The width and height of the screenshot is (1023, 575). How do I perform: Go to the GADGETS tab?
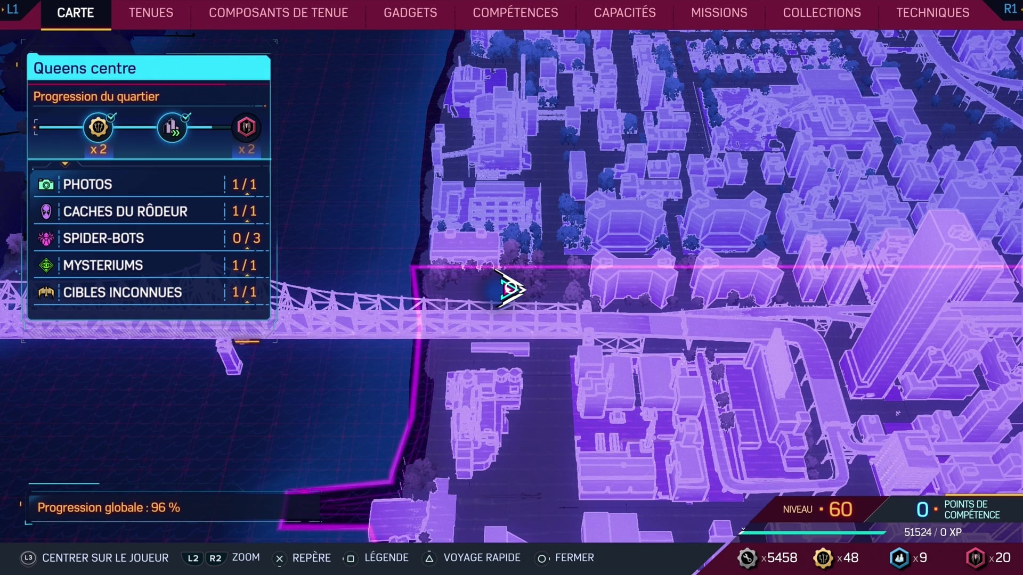(410, 13)
